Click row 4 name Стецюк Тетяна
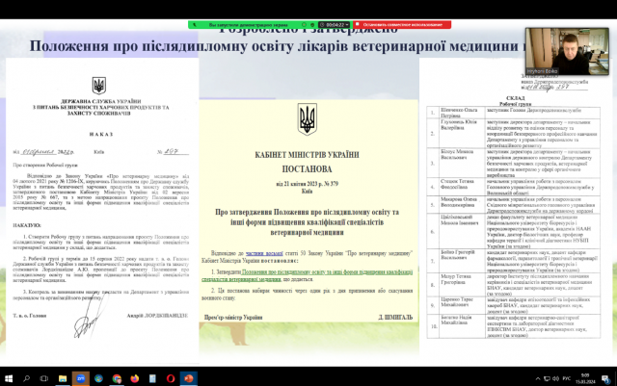Screen dimensions: 617x386 click(457, 184)
